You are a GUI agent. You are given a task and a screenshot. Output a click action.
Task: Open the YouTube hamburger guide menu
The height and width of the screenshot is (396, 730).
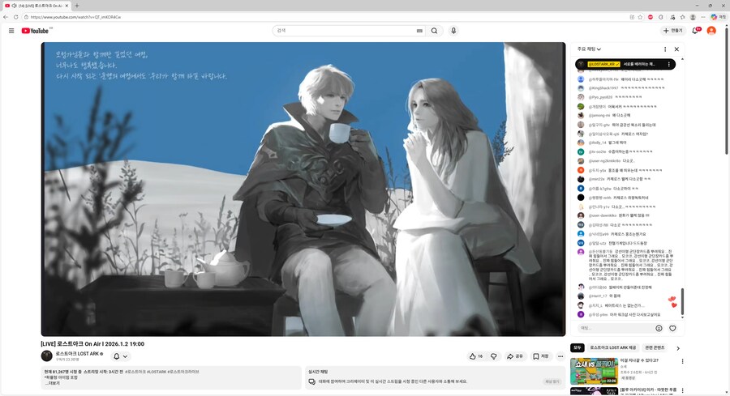pos(11,31)
